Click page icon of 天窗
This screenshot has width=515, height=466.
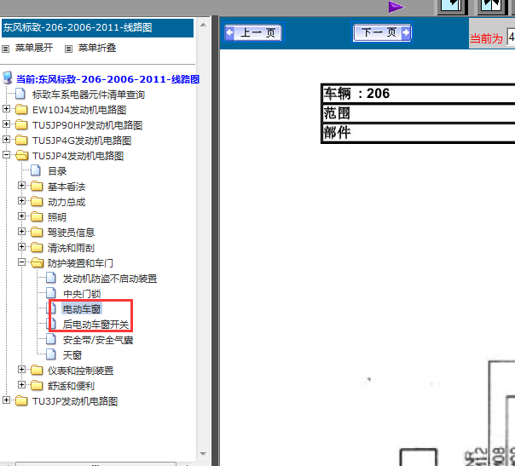51,354
